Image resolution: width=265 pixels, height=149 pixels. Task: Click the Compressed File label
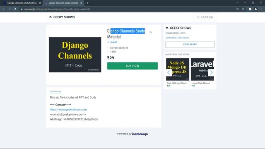119,48
